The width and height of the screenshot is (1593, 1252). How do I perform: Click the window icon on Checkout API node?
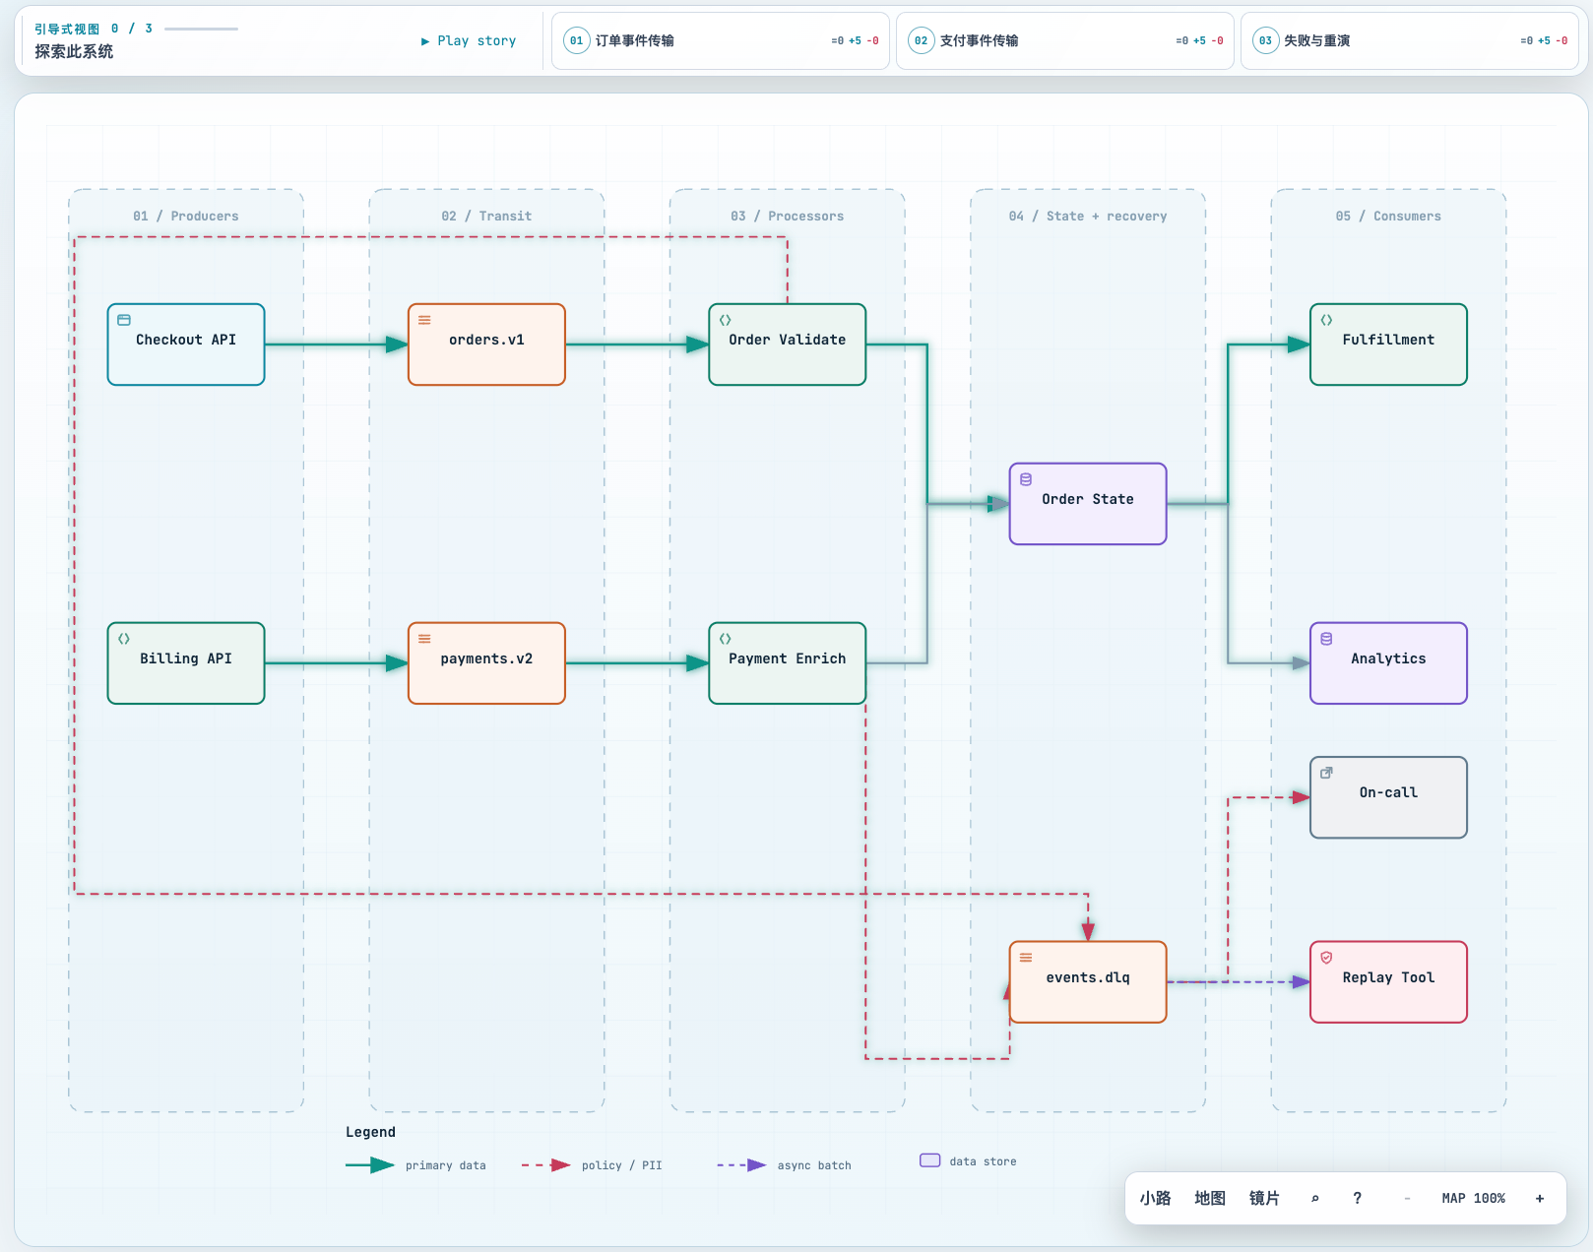click(x=124, y=320)
